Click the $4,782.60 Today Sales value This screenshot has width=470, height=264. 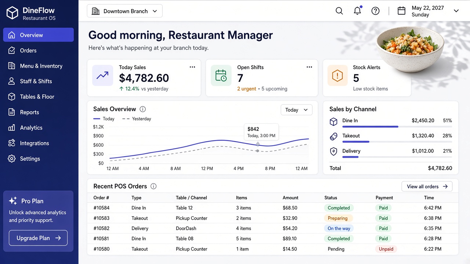pos(144,78)
